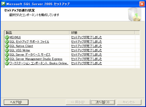This screenshot has height=107, width=146.
Task: Proceed with the 次へ(N) >> button
Action: coord(103,102)
